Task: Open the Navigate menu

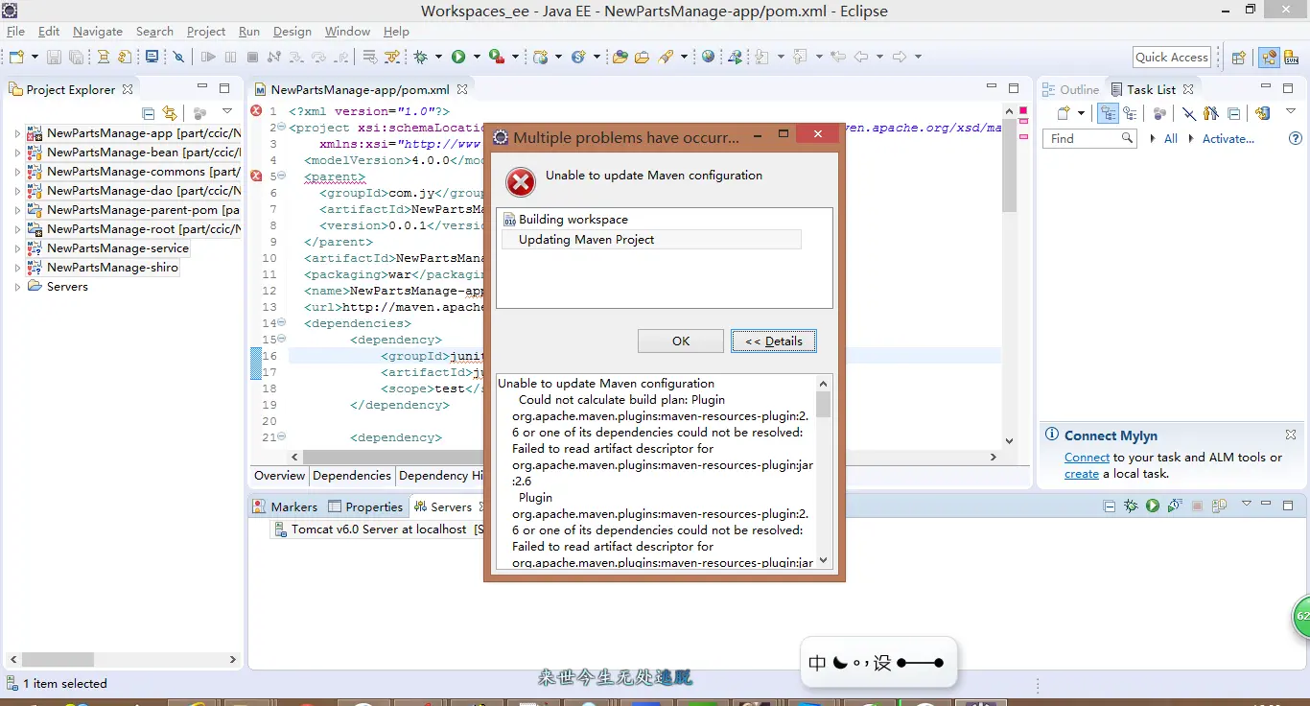Action: click(x=98, y=31)
